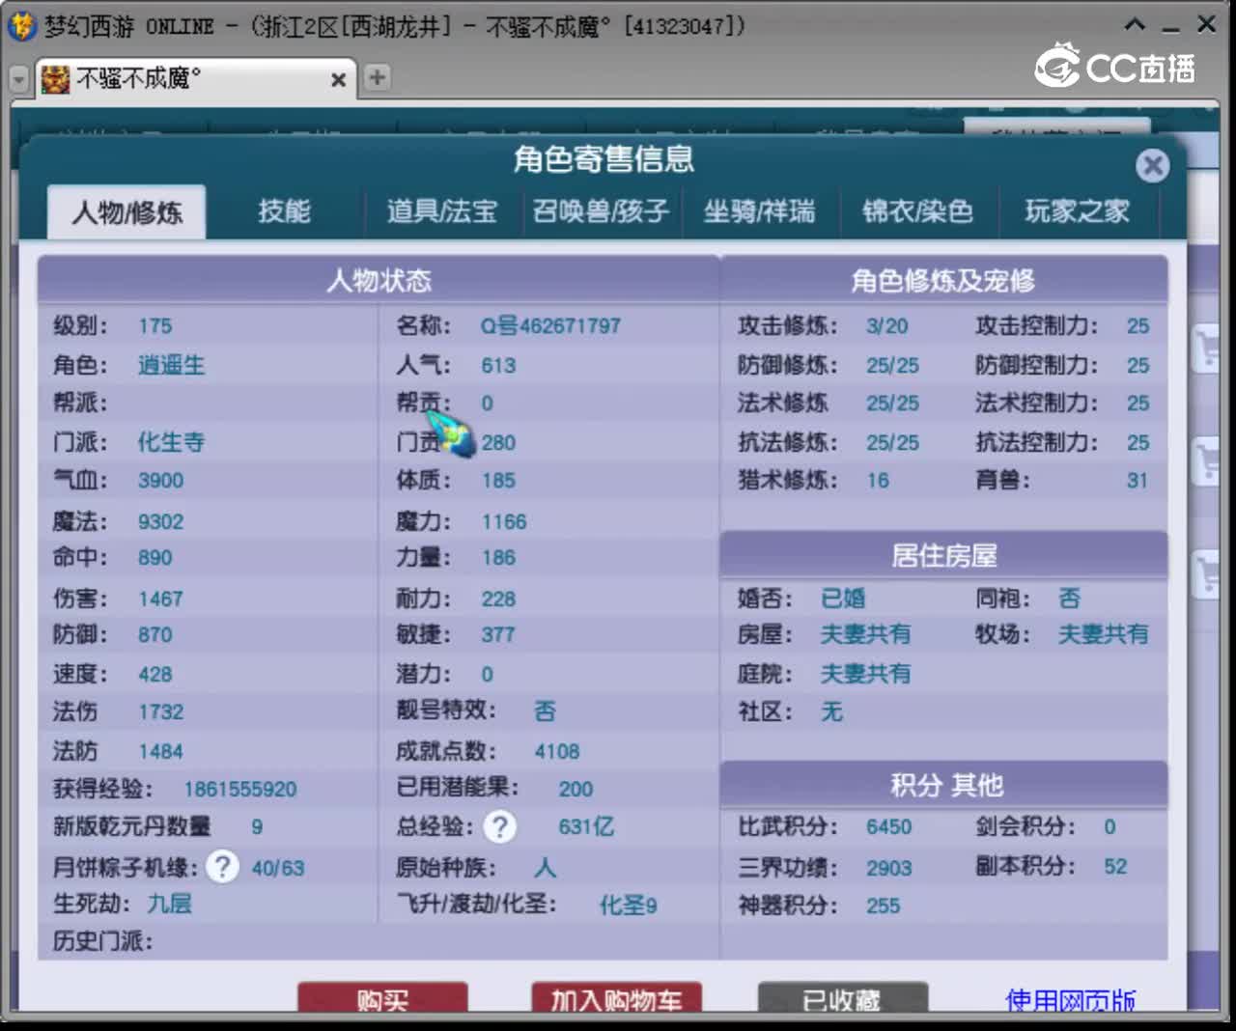The width and height of the screenshot is (1236, 1031).
Task: Close the 不骚不成魔° tab
Action: [338, 80]
